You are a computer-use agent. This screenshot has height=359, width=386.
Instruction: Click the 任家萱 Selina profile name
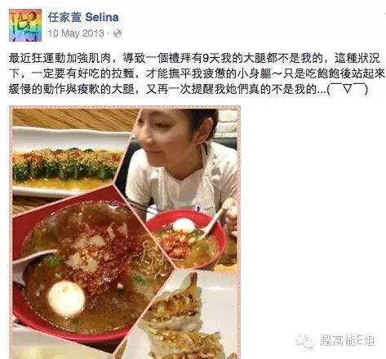click(83, 17)
